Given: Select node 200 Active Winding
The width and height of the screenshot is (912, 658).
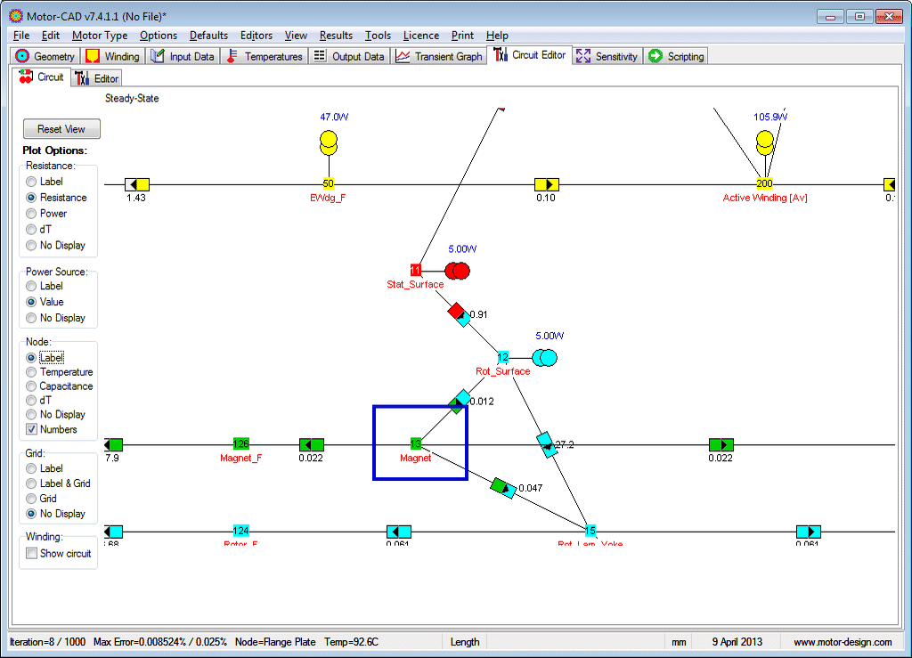Looking at the screenshot, I should point(764,183).
